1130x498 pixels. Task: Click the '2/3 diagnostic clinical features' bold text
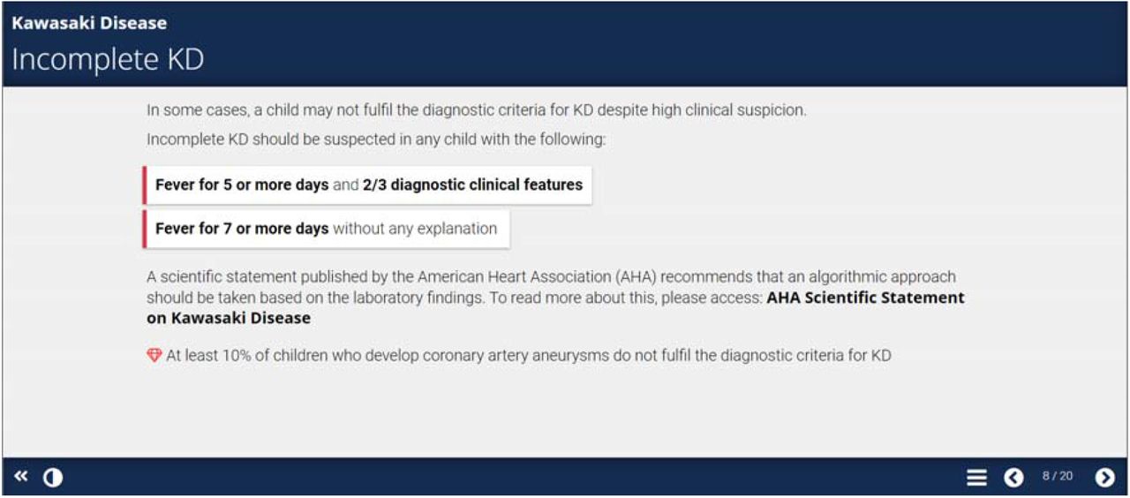click(472, 185)
